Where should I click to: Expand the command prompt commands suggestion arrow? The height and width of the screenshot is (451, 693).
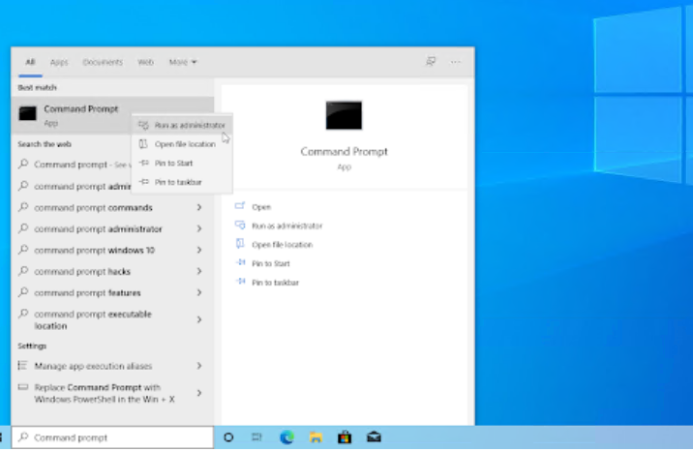tap(198, 207)
